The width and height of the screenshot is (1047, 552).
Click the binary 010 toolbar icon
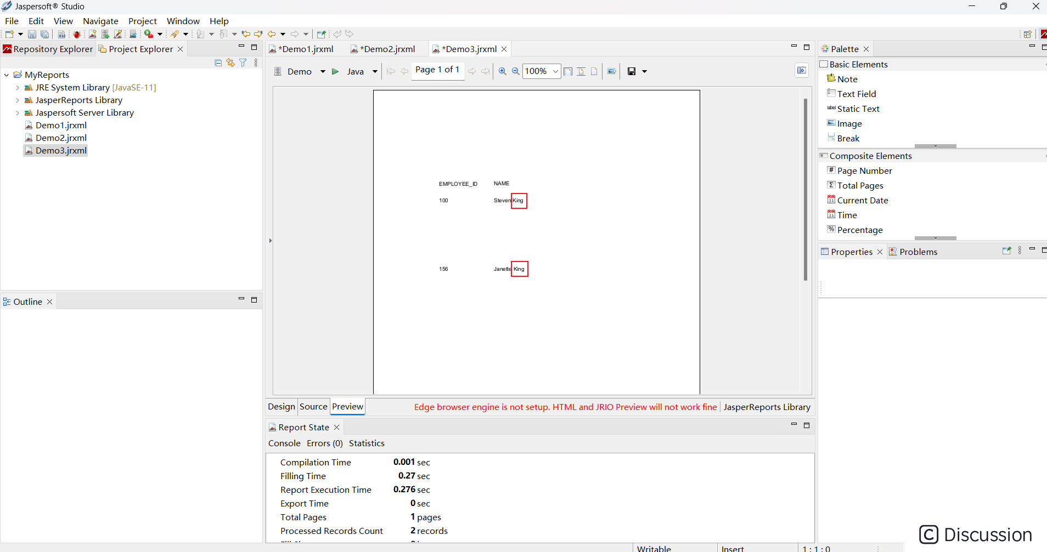tap(61, 34)
